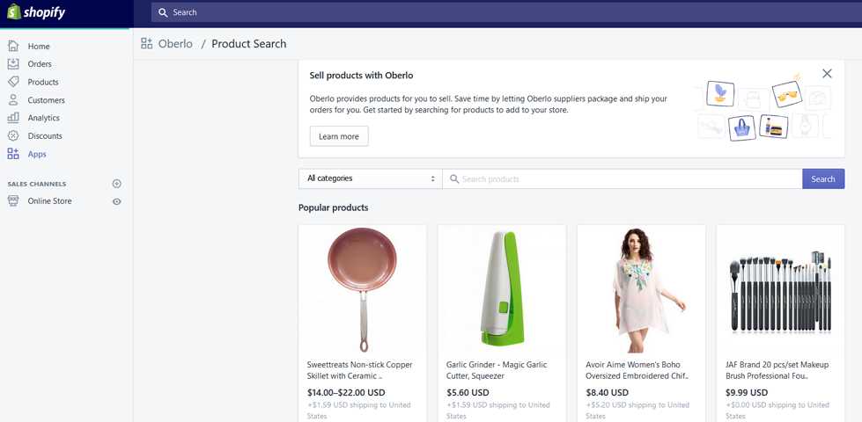Viewport: 862px width, 422px height.
Task: Click the Shopify logo
Action: [x=36, y=12]
